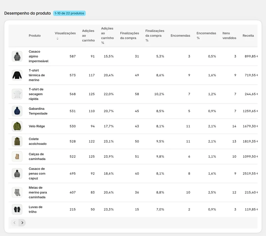Click add-to-cart count 110
This screenshot has height=236, width=266.
point(91,111)
